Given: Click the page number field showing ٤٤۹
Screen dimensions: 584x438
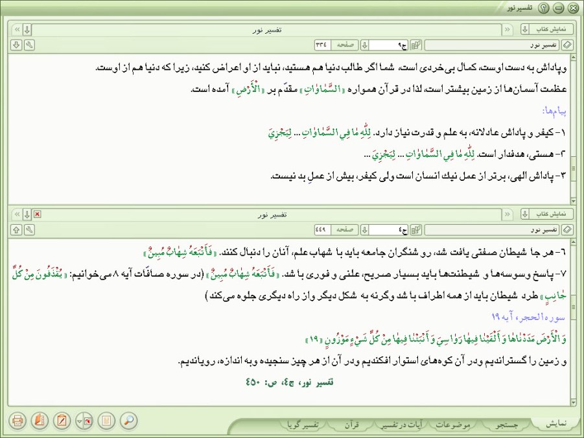Looking at the screenshot, I should tap(323, 230).
